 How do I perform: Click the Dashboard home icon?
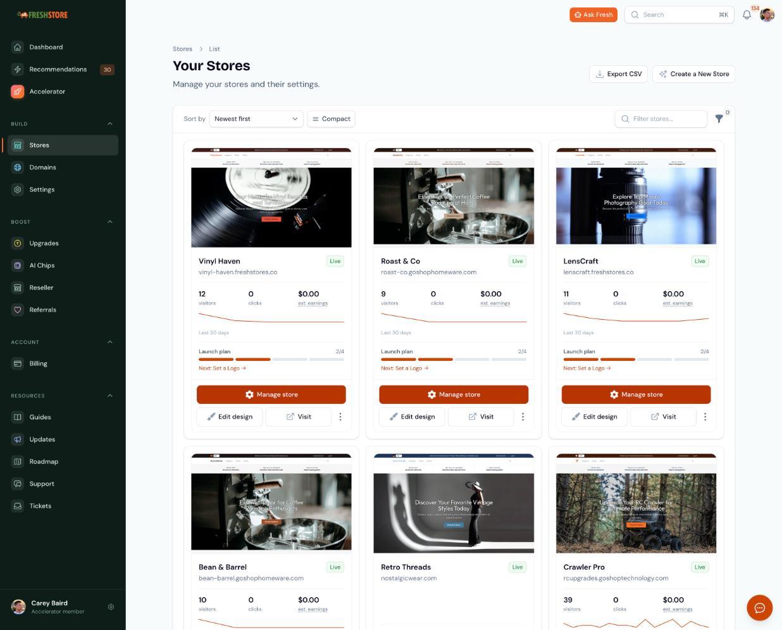[x=18, y=47]
